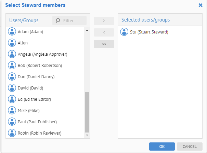Click Bob's user avatar icon
This screenshot has width=207, height=153.
pyautogui.click(x=12, y=65)
